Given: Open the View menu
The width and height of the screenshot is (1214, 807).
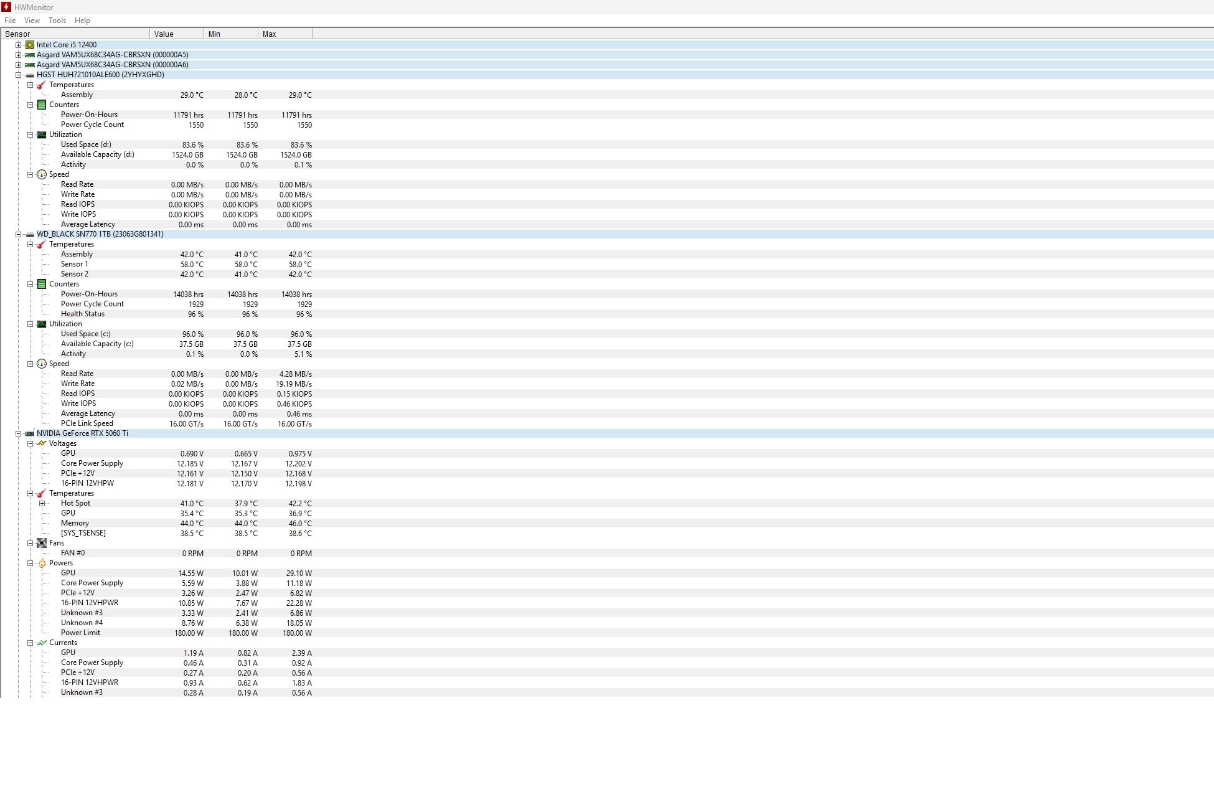Looking at the screenshot, I should tap(32, 21).
